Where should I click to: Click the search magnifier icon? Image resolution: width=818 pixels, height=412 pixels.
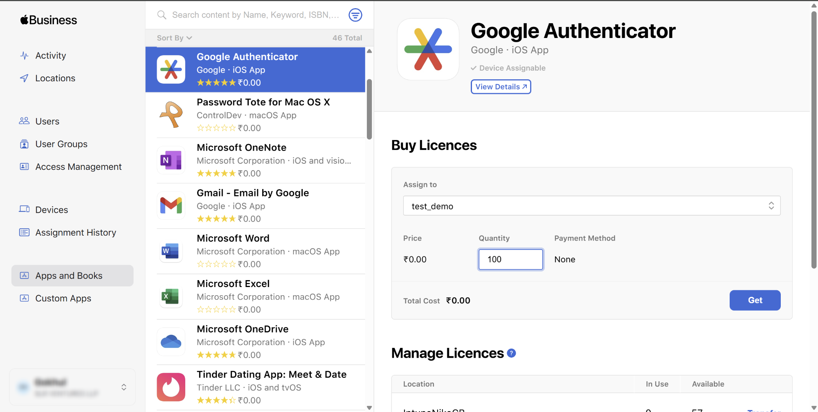(162, 15)
